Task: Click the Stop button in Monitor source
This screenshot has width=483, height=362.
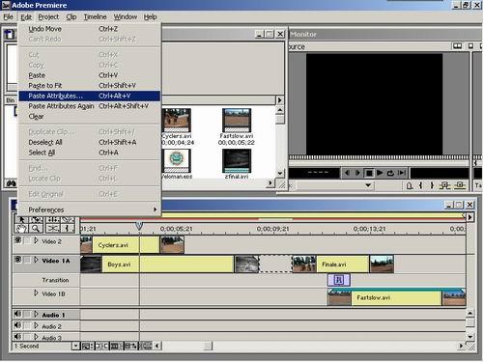Action: (369, 173)
